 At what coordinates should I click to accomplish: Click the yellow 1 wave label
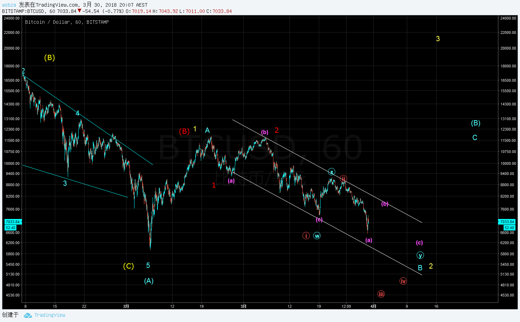click(x=195, y=129)
